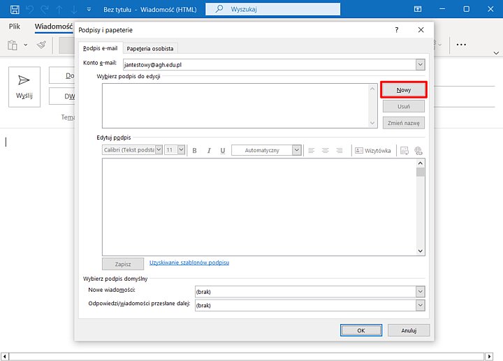Open dialog help question mark
Screen dimensions: 503x361
[x=397, y=30]
